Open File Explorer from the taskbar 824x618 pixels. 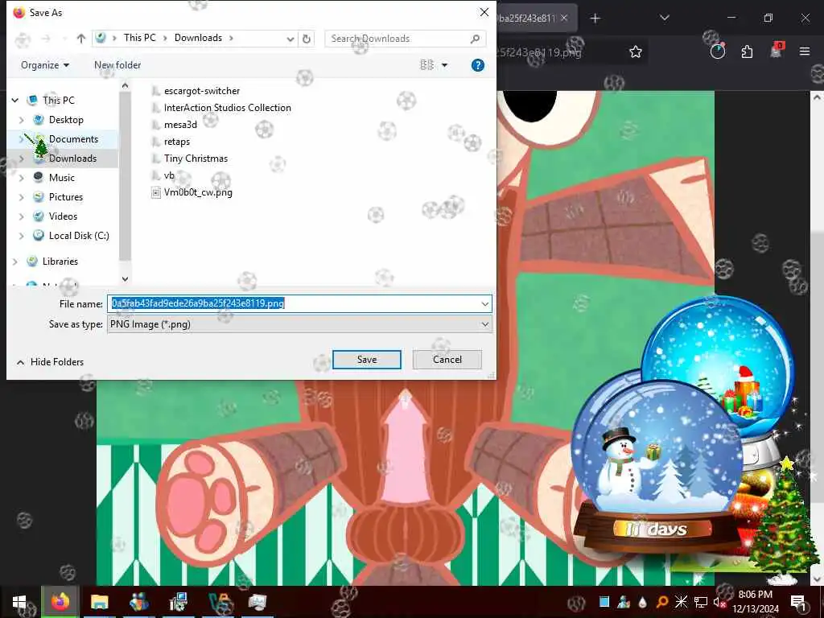pyautogui.click(x=99, y=602)
